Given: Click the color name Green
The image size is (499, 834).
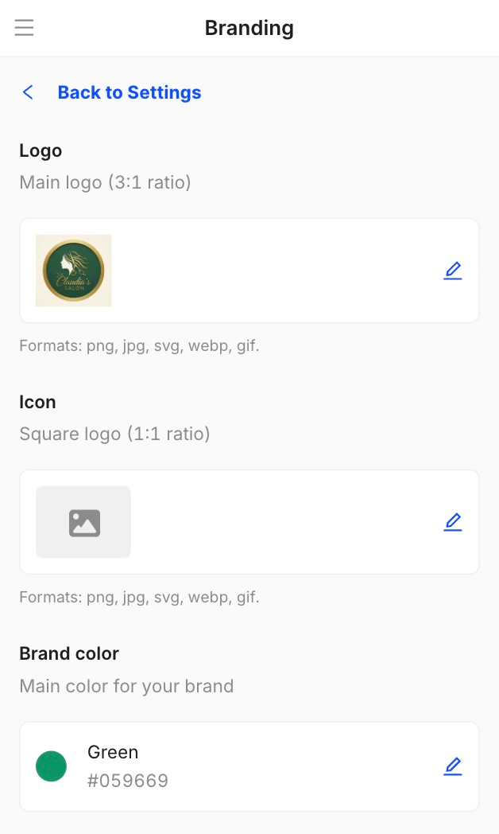Looking at the screenshot, I should tap(113, 751).
